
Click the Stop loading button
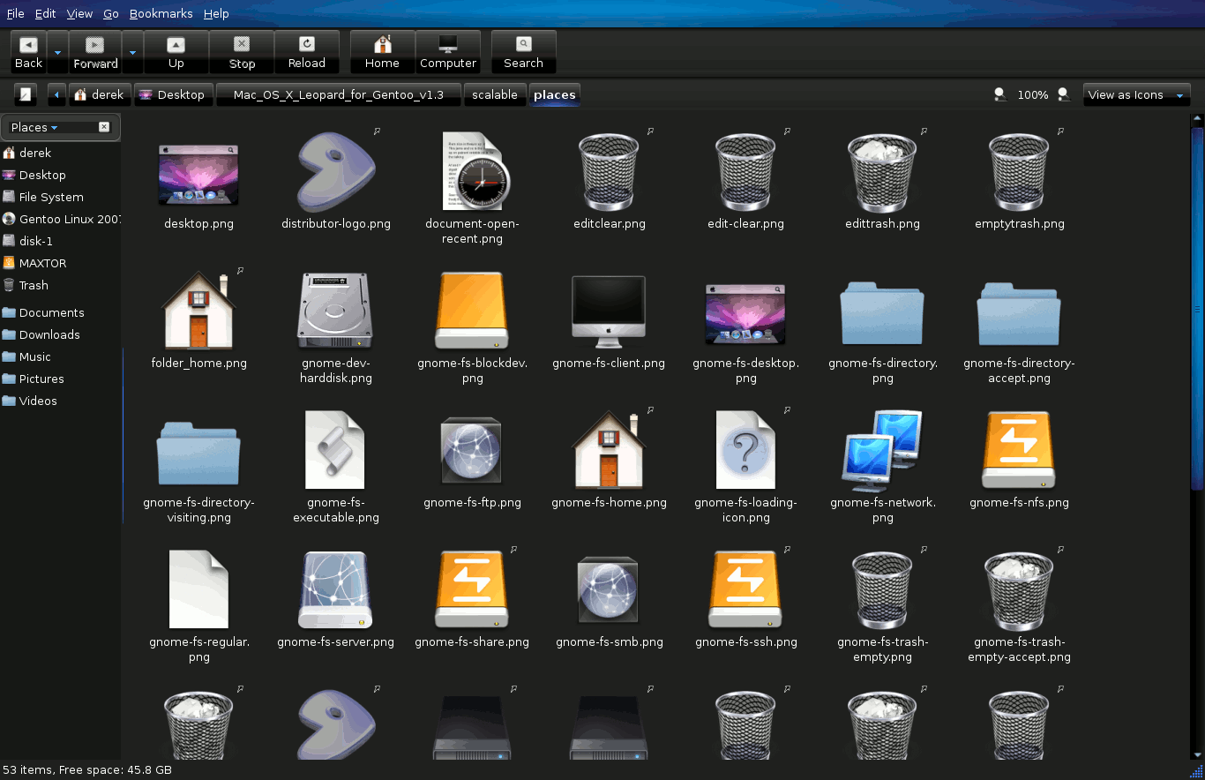[242, 52]
